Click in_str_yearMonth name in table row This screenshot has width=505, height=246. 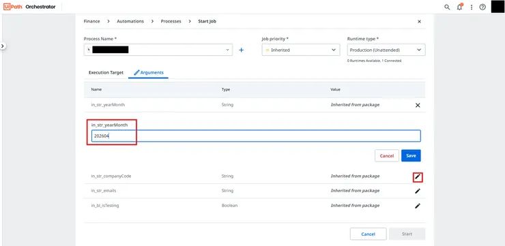pos(108,105)
